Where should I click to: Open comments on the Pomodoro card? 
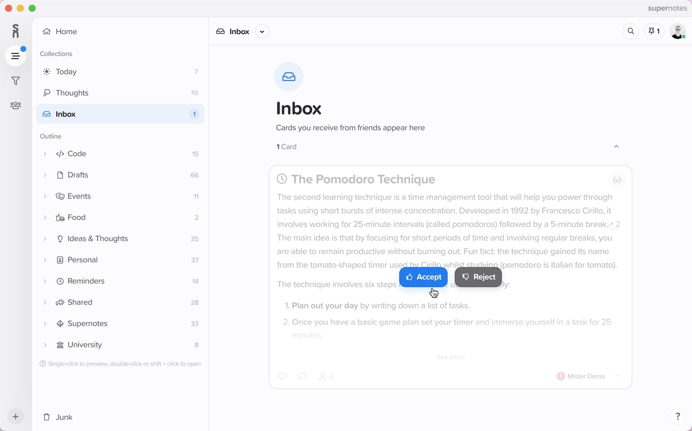302,376
